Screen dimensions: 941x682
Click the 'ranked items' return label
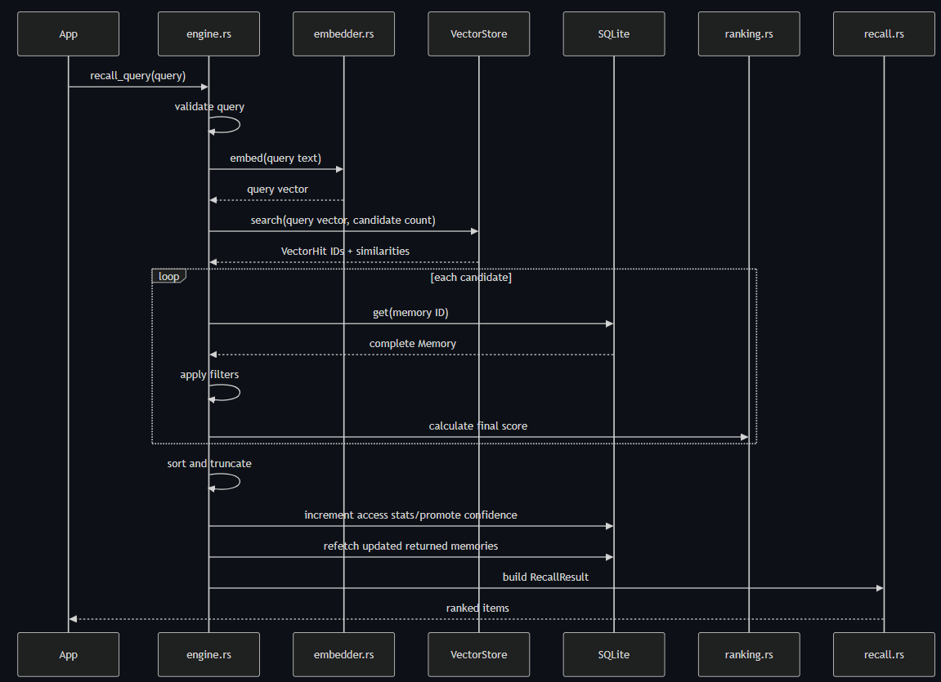click(x=477, y=608)
